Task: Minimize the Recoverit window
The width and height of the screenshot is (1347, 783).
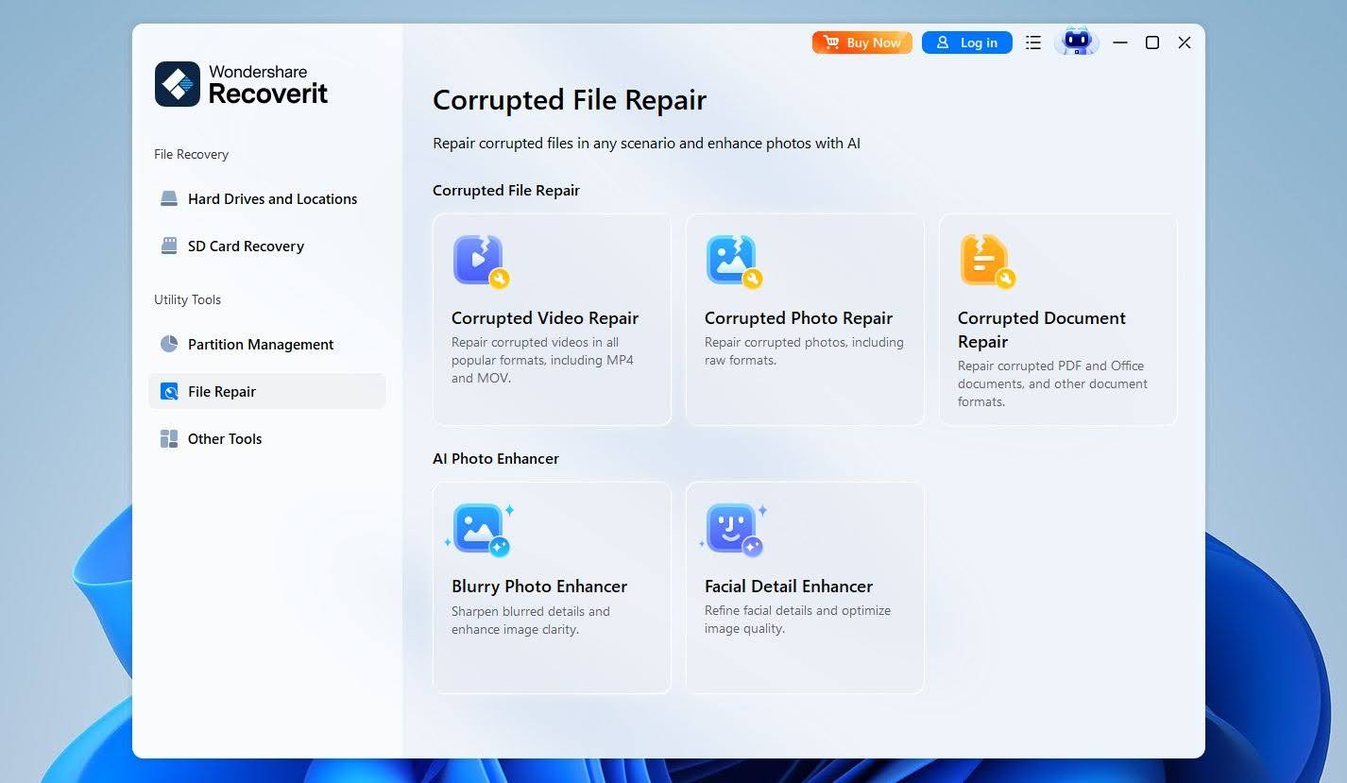Action: point(1120,43)
